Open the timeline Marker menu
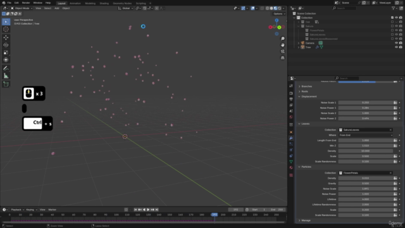 (52, 210)
